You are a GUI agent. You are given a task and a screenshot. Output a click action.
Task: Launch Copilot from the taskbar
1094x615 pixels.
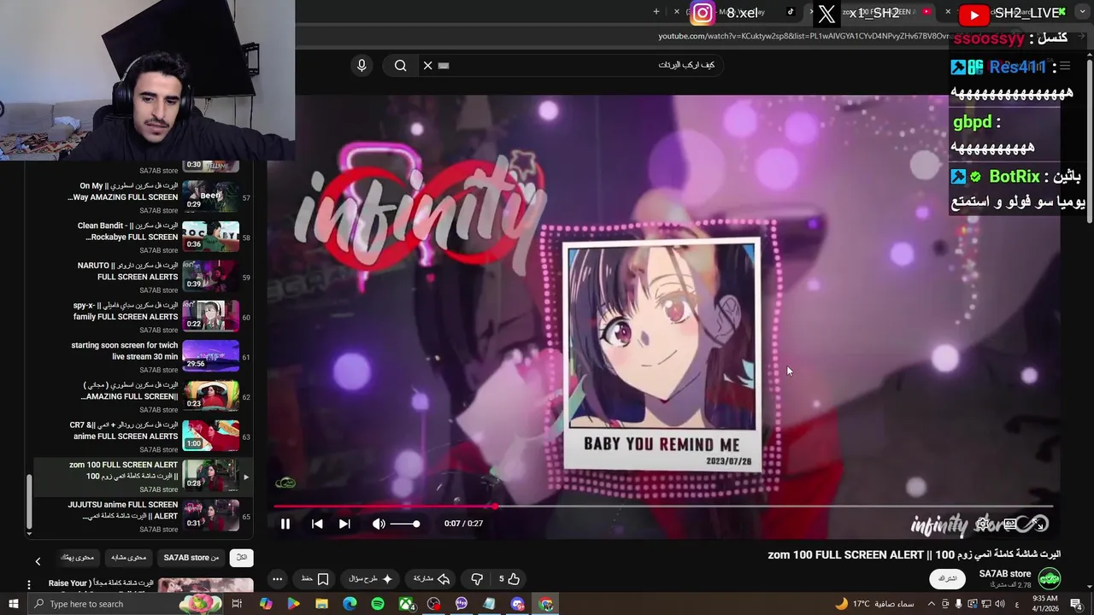point(266,604)
